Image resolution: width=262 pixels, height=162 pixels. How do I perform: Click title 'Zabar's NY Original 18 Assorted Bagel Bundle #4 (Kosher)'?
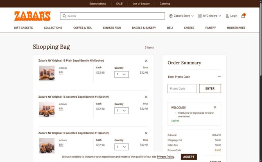pyautogui.click(x=74, y=97)
